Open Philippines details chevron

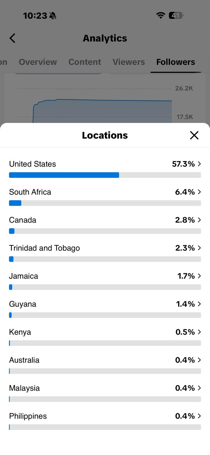point(199,416)
